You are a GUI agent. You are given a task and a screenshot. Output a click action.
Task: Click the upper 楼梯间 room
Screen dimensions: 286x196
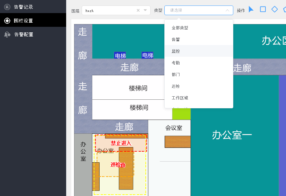pos(129,87)
